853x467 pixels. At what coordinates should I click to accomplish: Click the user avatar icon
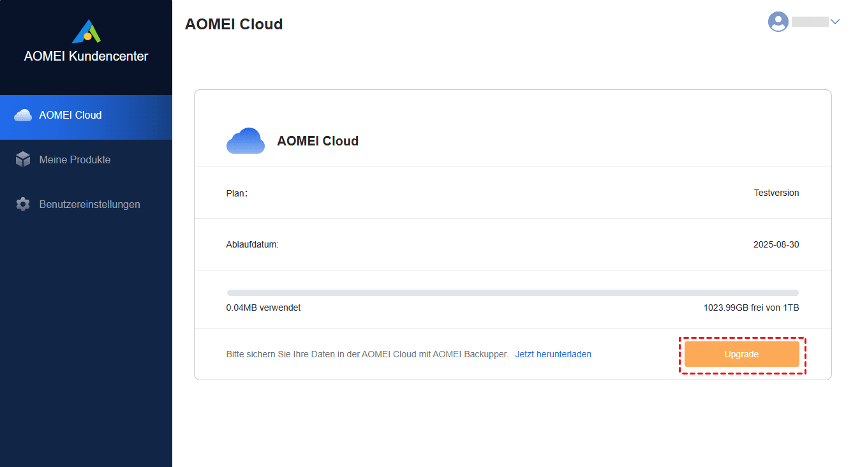[778, 22]
